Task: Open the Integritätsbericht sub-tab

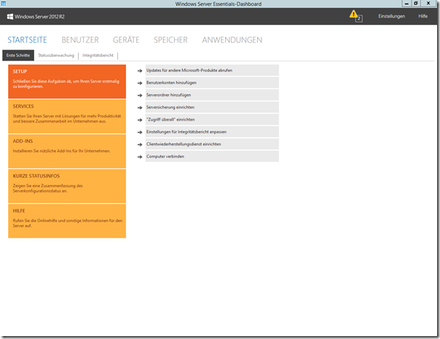Action: [x=98, y=55]
